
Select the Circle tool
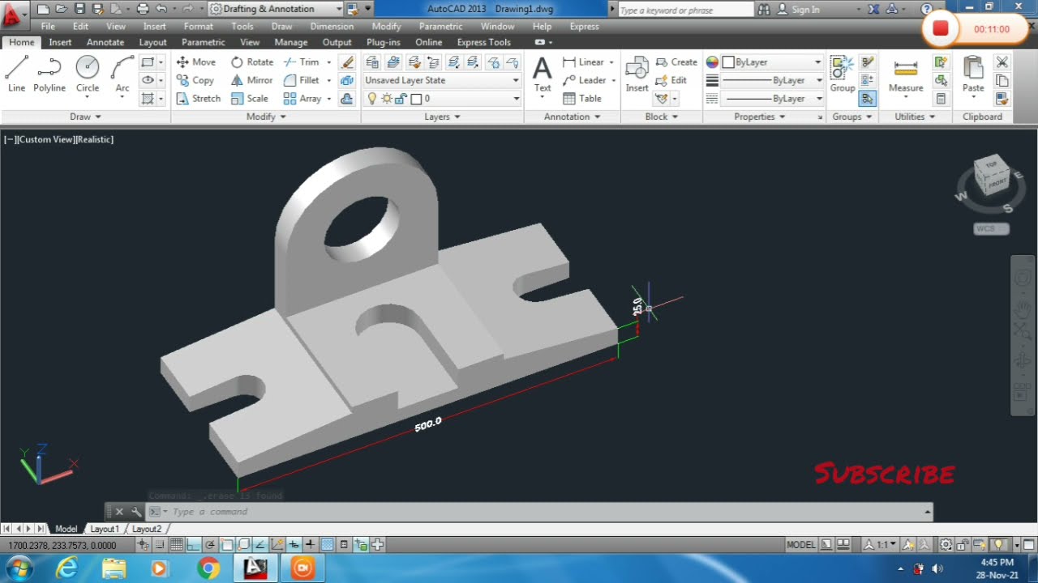(88, 74)
